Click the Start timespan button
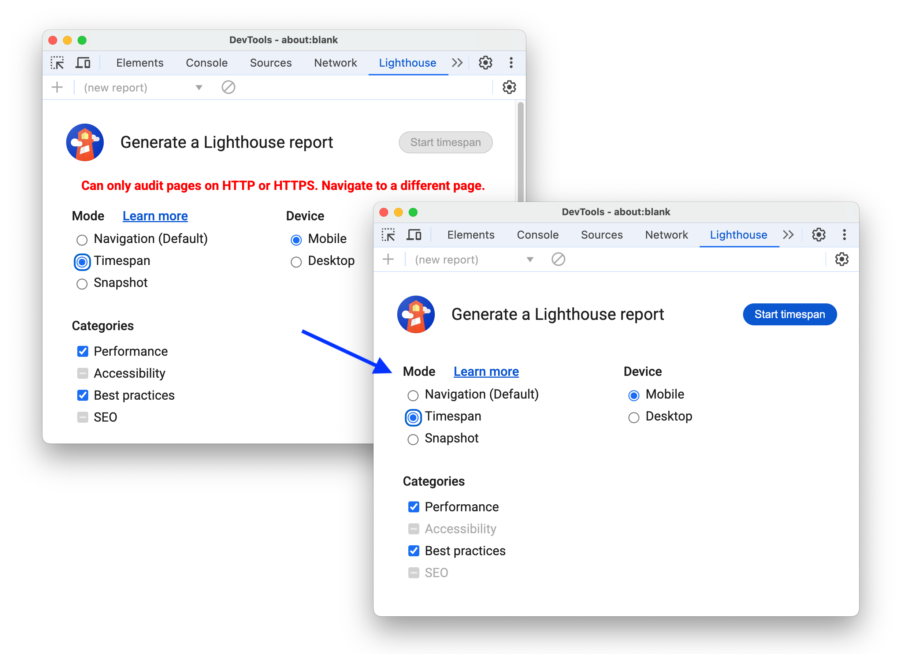Screen dimensions: 906x654 (789, 314)
